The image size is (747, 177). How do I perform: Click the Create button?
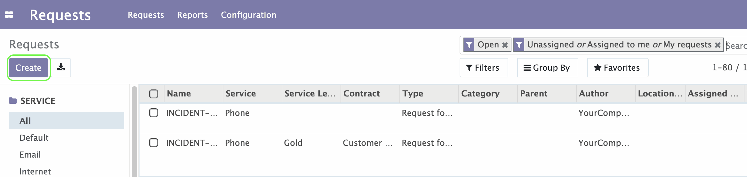pos(28,67)
